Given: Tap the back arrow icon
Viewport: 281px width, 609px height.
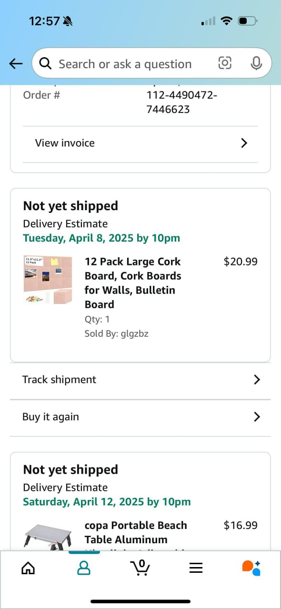Looking at the screenshot, I should [16, 63].
